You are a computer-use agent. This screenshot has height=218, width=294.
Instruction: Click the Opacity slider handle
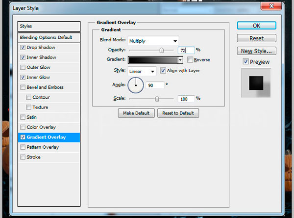(x=161, y=51)
